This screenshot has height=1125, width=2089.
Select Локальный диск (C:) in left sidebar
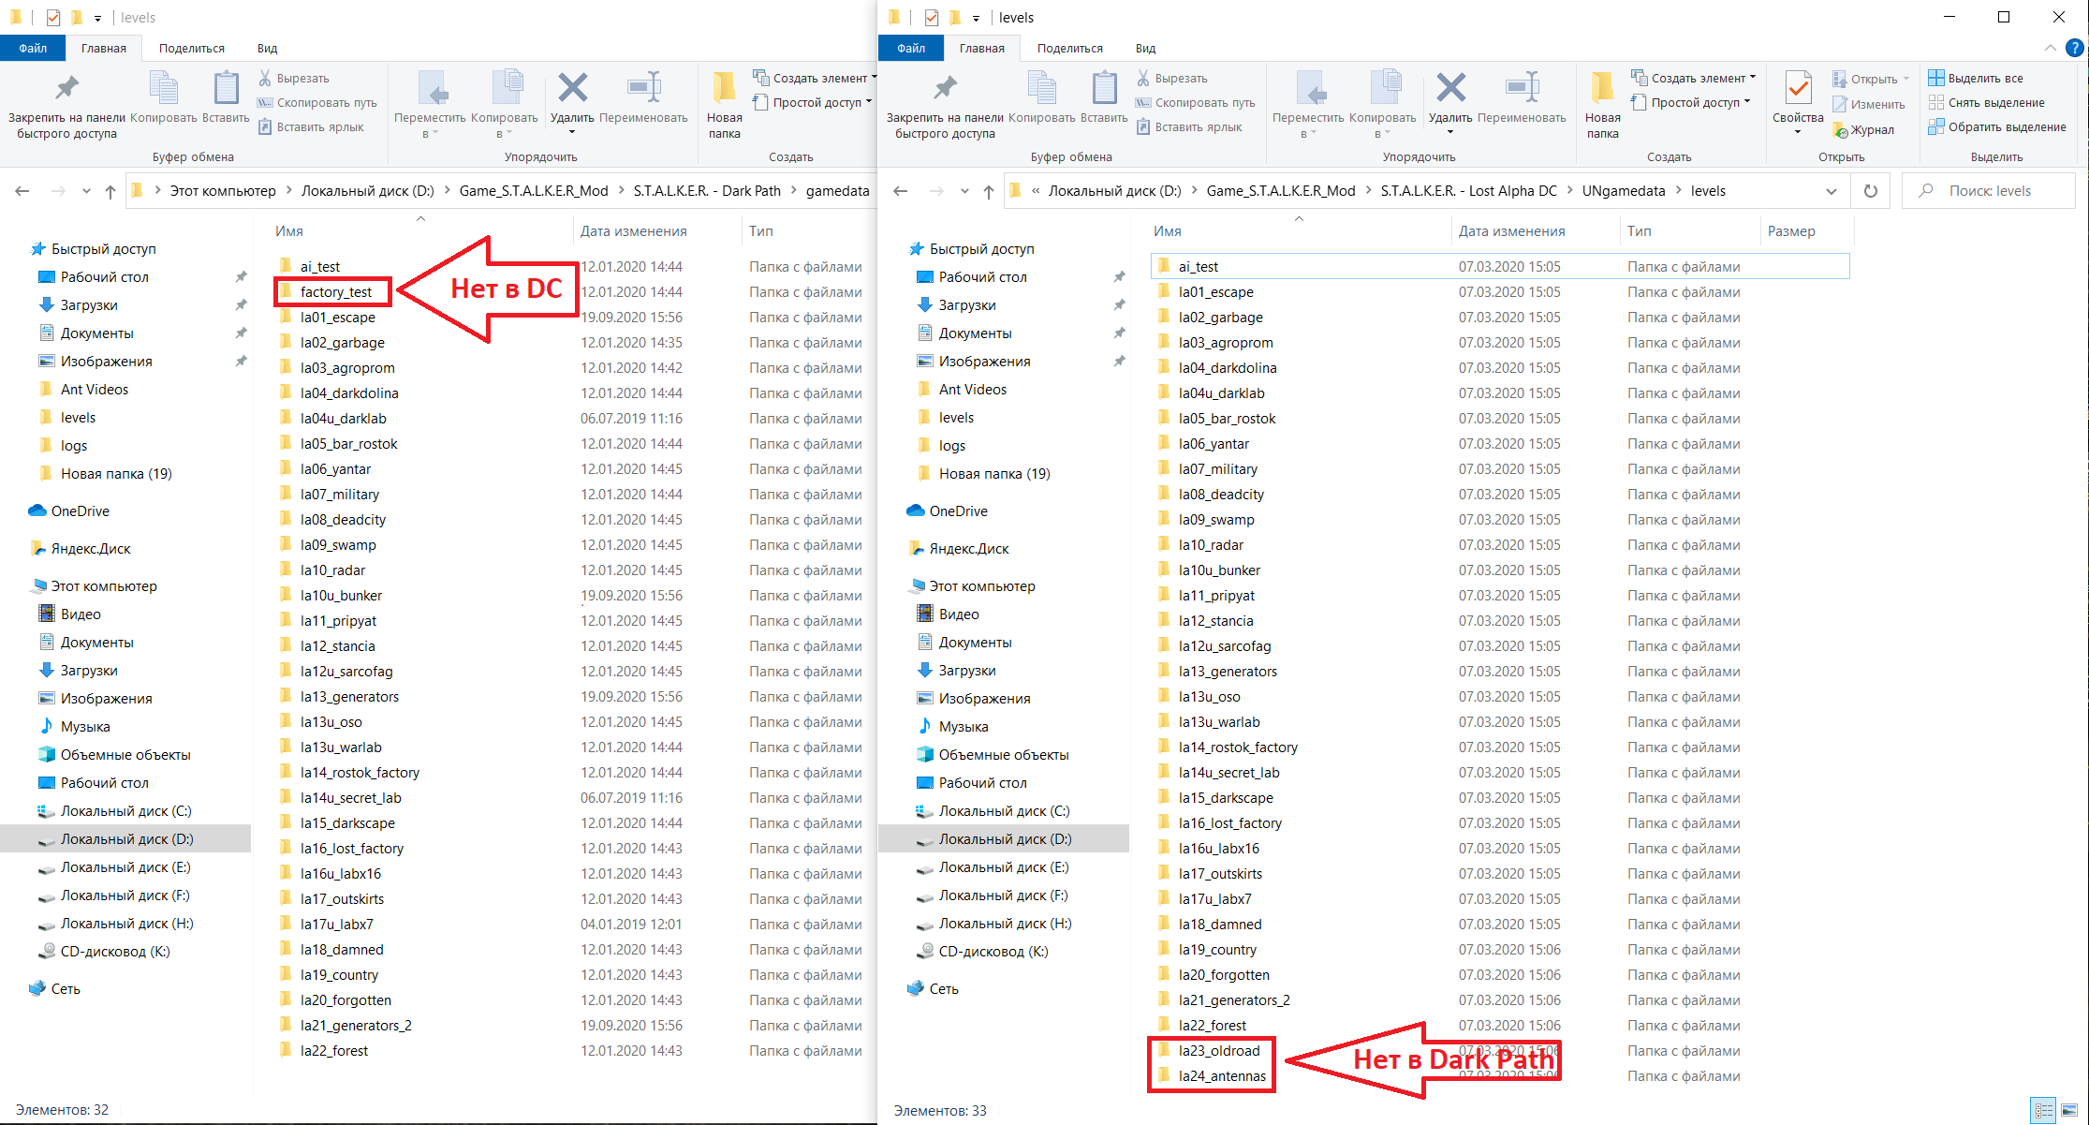pyautogui.click(x=125, y=811)
